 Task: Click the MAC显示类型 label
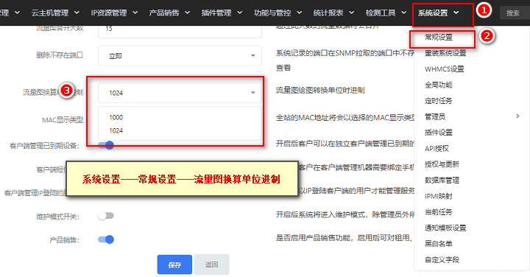(63, 120)
